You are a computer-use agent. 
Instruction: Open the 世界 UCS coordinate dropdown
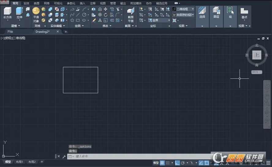[x=159, y=20]
